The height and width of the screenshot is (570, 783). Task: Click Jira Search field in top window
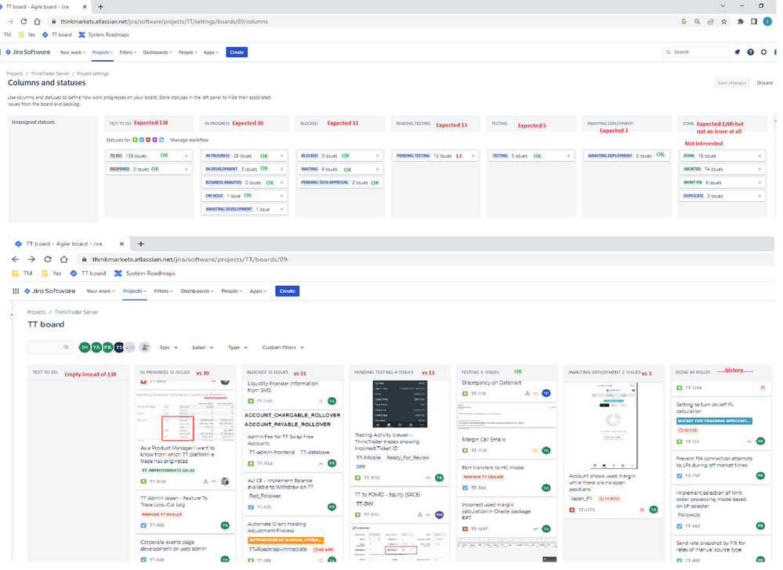coord(697,52)
